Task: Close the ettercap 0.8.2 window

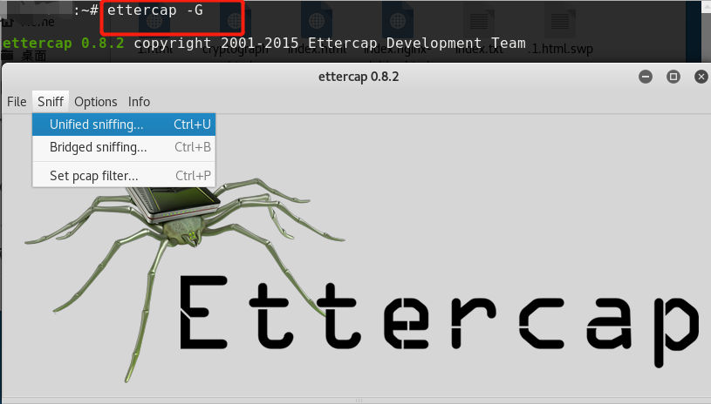Action: coord(701,77)
